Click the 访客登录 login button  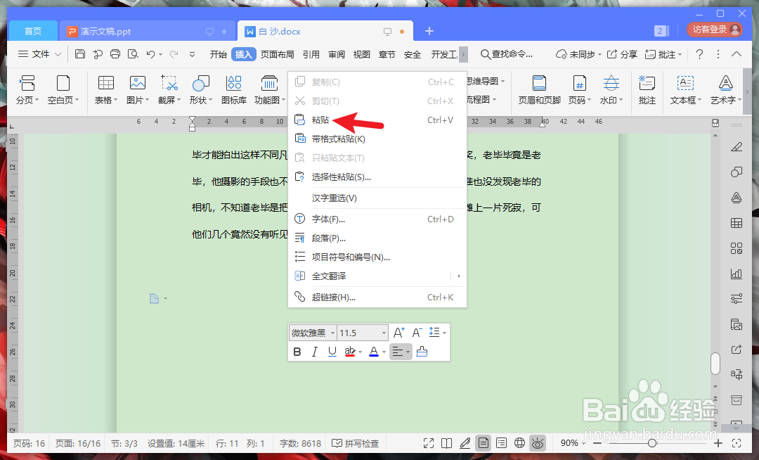click(715, 30)
